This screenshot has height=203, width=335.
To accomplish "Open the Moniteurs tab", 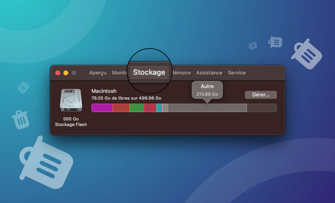I will pyautogui.click(x=120, y=73).
